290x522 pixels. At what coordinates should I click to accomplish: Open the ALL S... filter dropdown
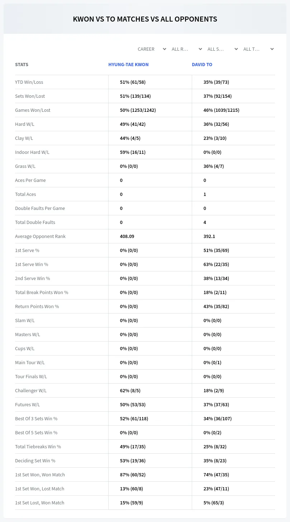click(x=223, y=49)
